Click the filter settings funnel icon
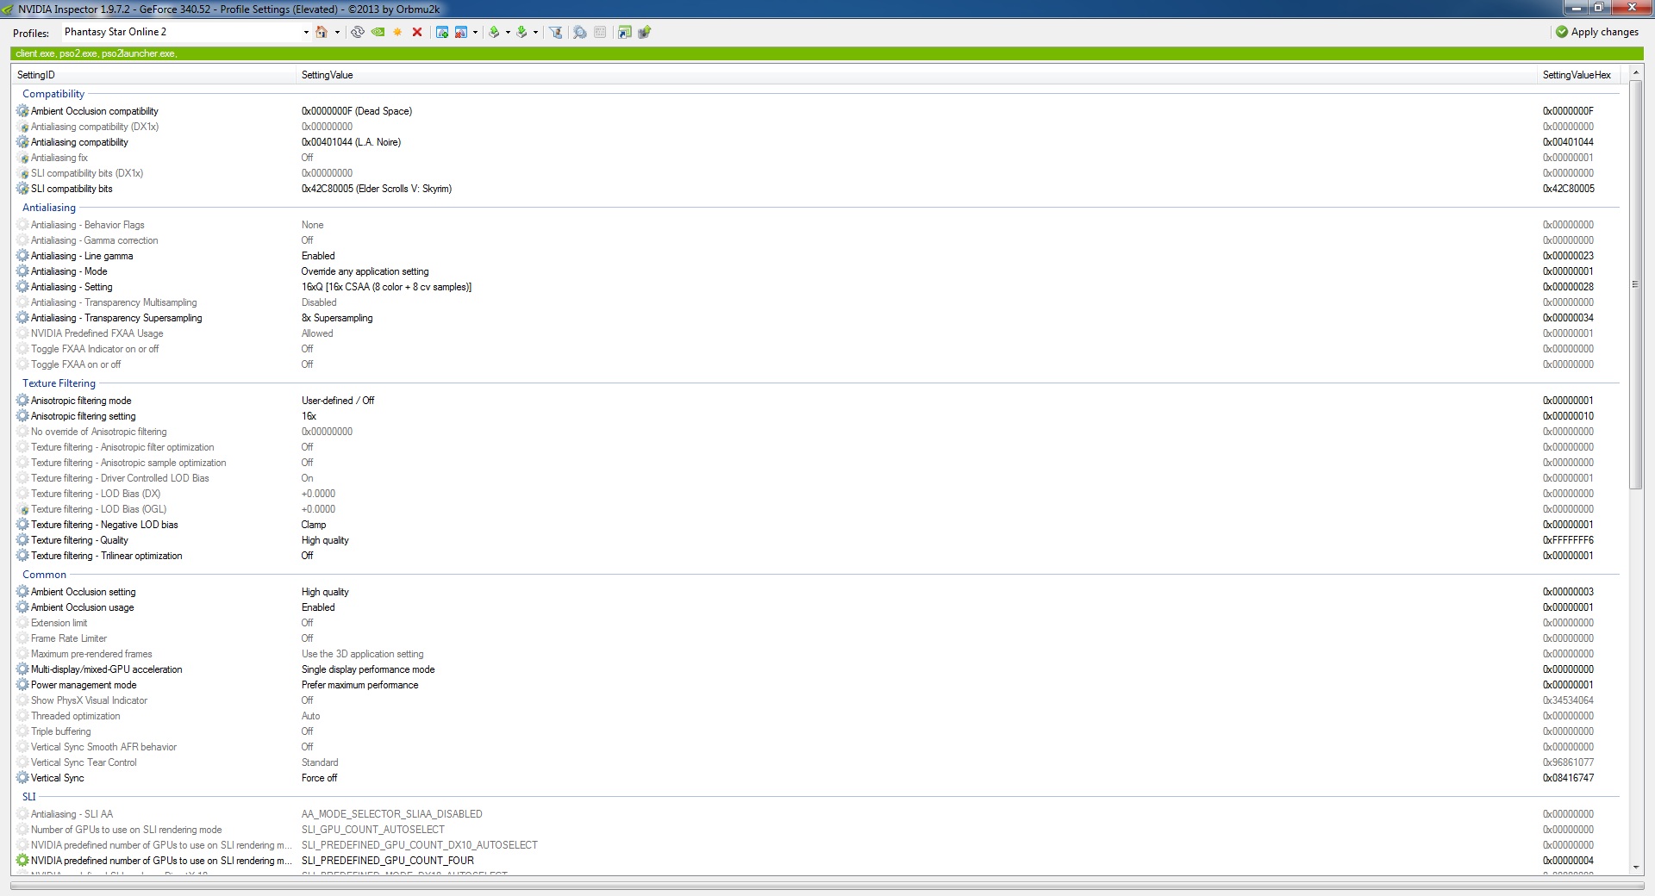Image resolution: width=1655 pixels, height=896 pixels. pos(556,32)
